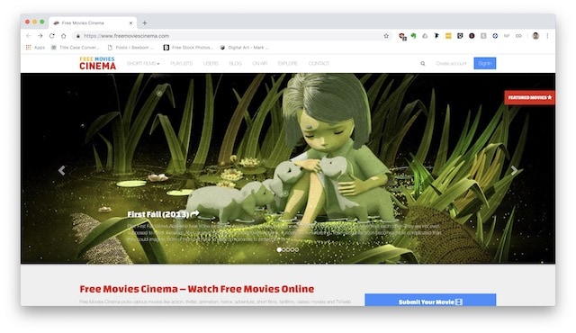Click the black flag extension icon

pyautogui.click(x=436, y=36)
